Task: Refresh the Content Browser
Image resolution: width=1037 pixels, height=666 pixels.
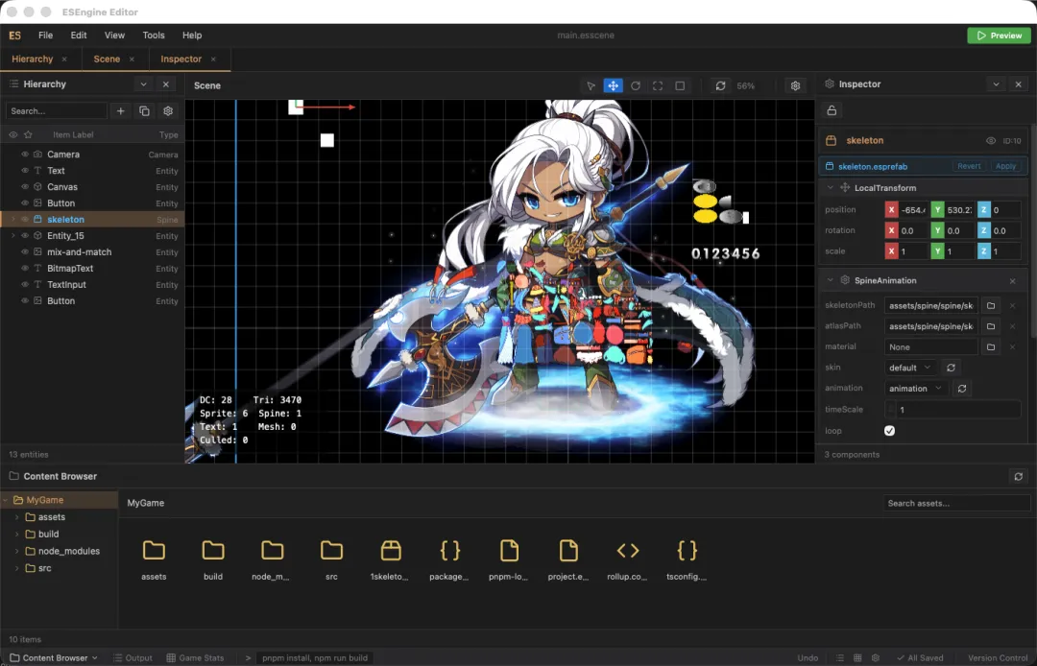Action: click(1019, 476)
